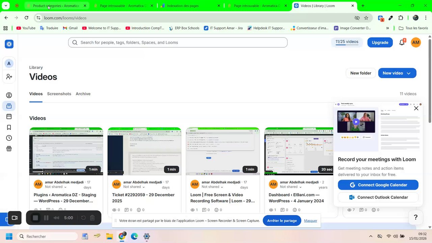The height and width of the screenshot is (243, 432).
Task: Expand the New video dropdown
Action: 409,73
